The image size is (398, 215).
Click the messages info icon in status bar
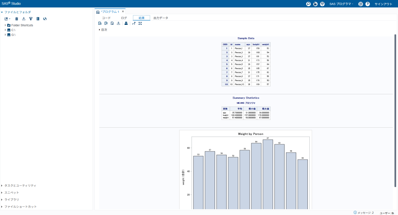(355, 212)
